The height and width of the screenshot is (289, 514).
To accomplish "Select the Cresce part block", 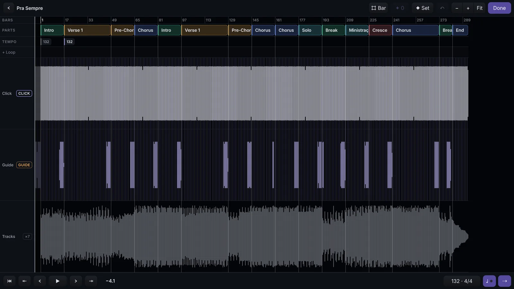I will [x=380, y=30].
